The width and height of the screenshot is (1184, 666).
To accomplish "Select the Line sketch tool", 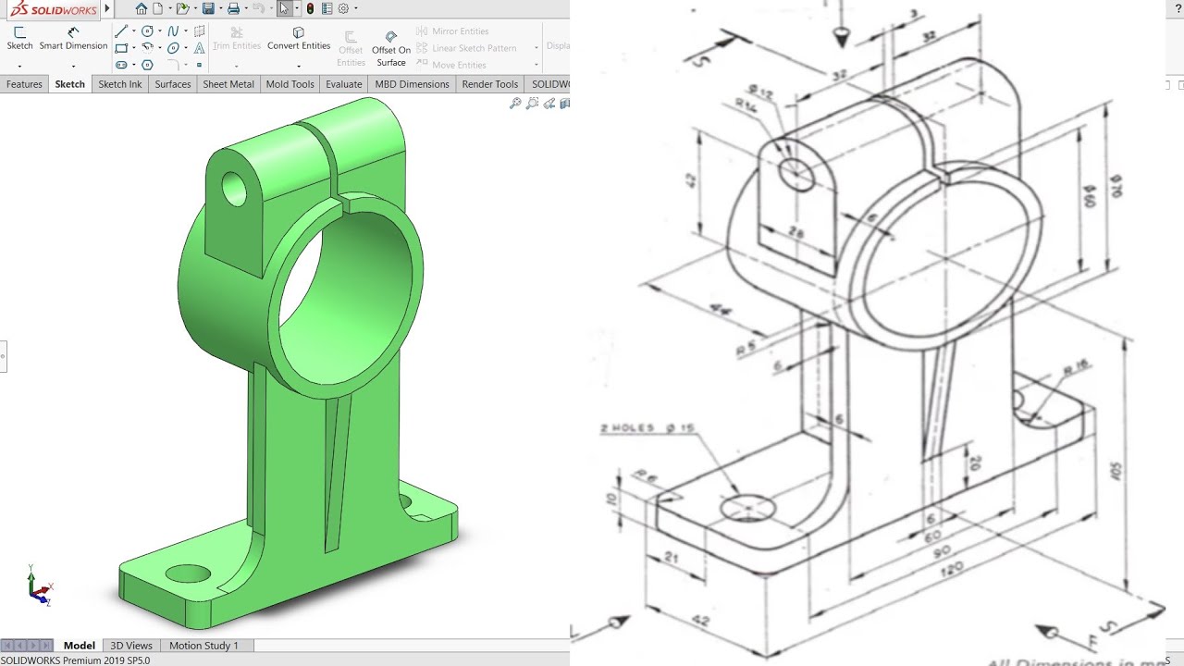I will 121,31.
